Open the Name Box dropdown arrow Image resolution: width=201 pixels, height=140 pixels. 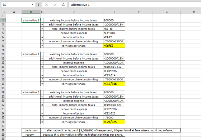click(33, 5)
